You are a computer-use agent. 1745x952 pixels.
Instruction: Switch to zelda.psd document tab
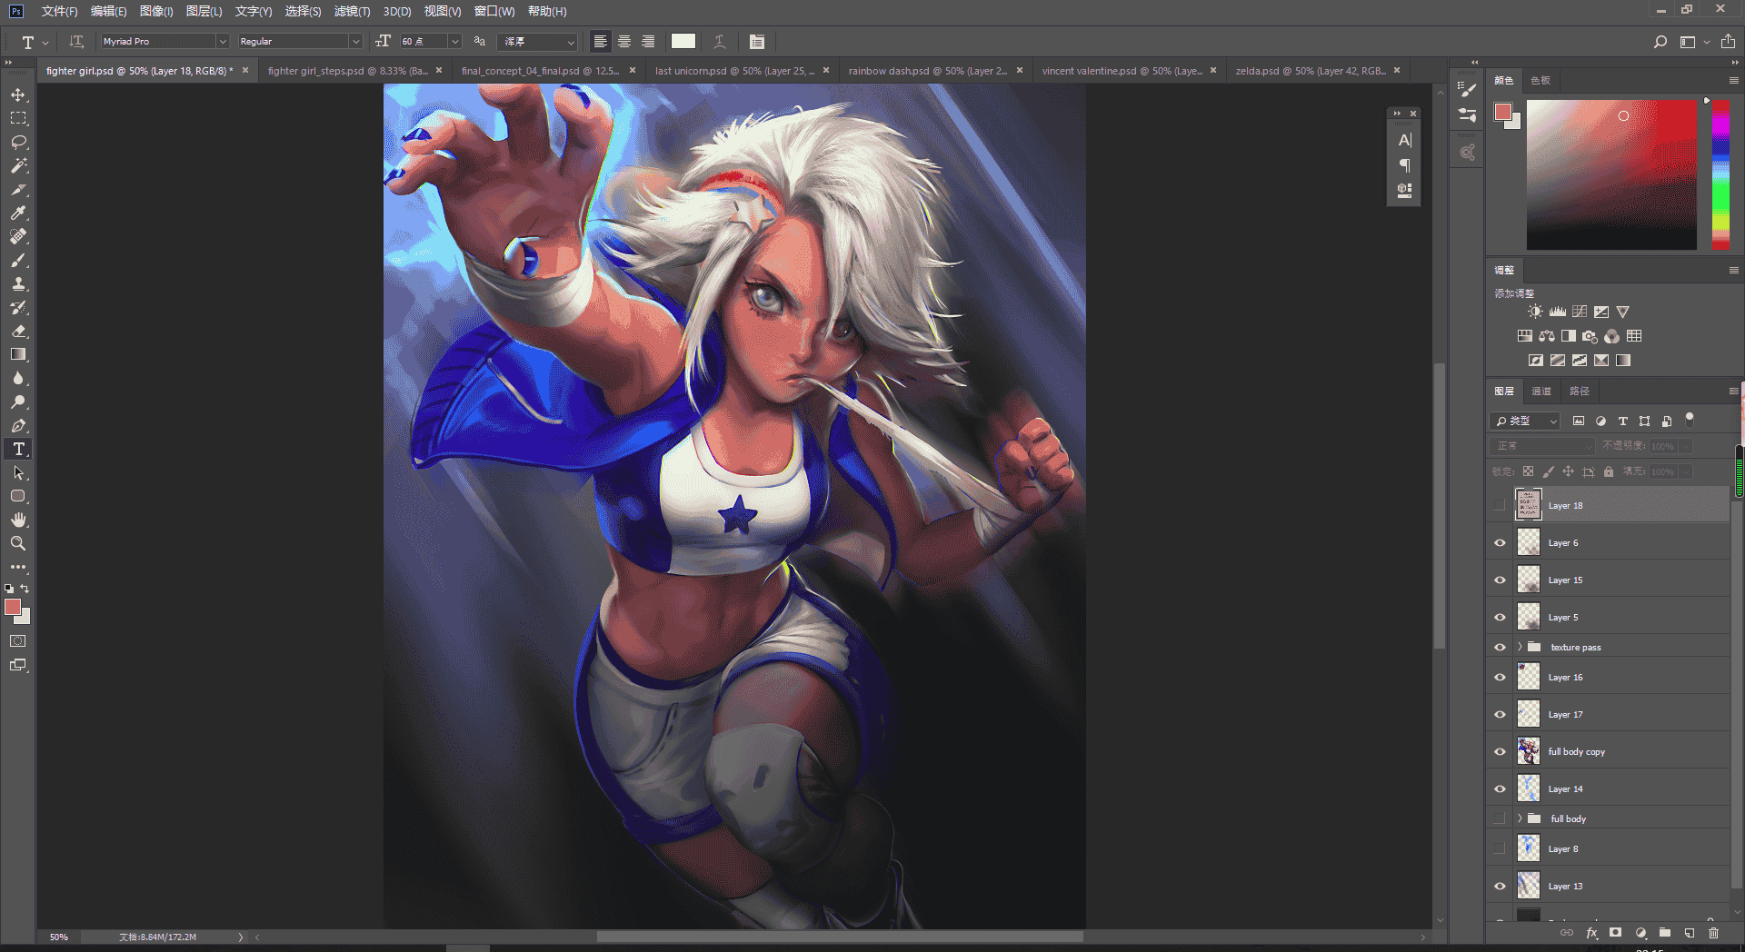1310,71
